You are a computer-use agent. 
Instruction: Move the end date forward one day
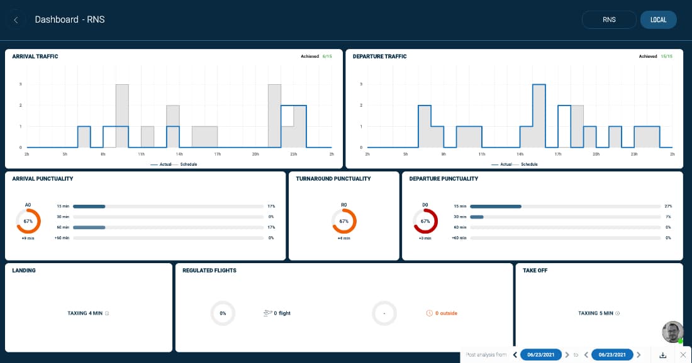coord(639,355)
